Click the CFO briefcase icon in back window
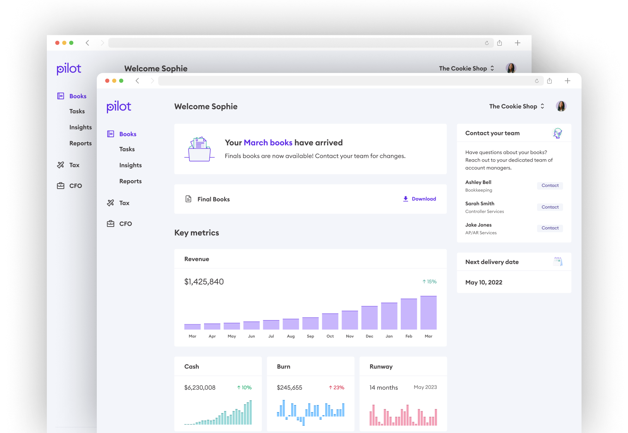Image resolution: width=628 pixels, height=433 pixels. (x=61, y=186)
